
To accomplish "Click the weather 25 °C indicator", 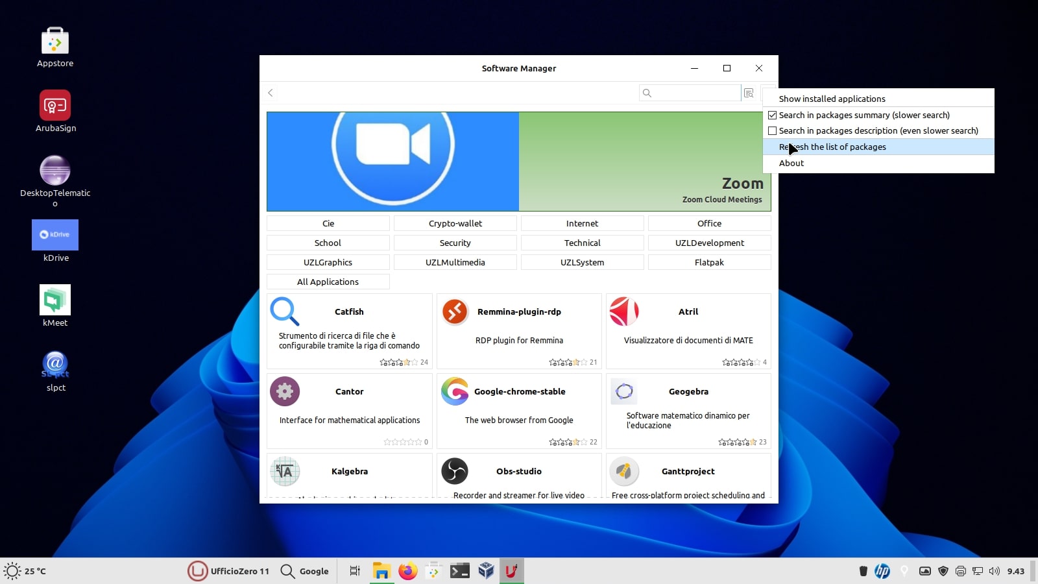I will click(25, 571).
